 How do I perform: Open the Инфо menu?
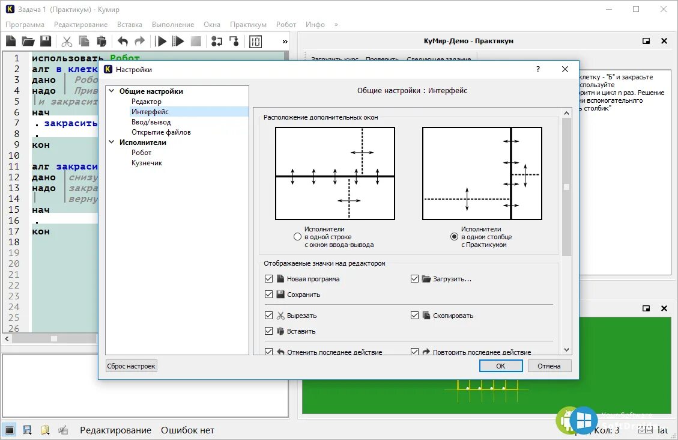point(315,25)
